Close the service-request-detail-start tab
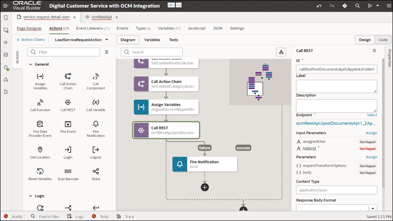The image size is (393, 221). (x=75, y=17)
